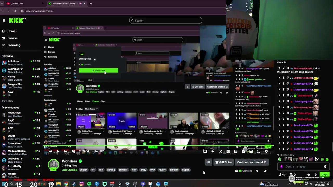Click the share icon beside viewer count
Viewport: 333px width, 187px height.
[x=257, y=171]
